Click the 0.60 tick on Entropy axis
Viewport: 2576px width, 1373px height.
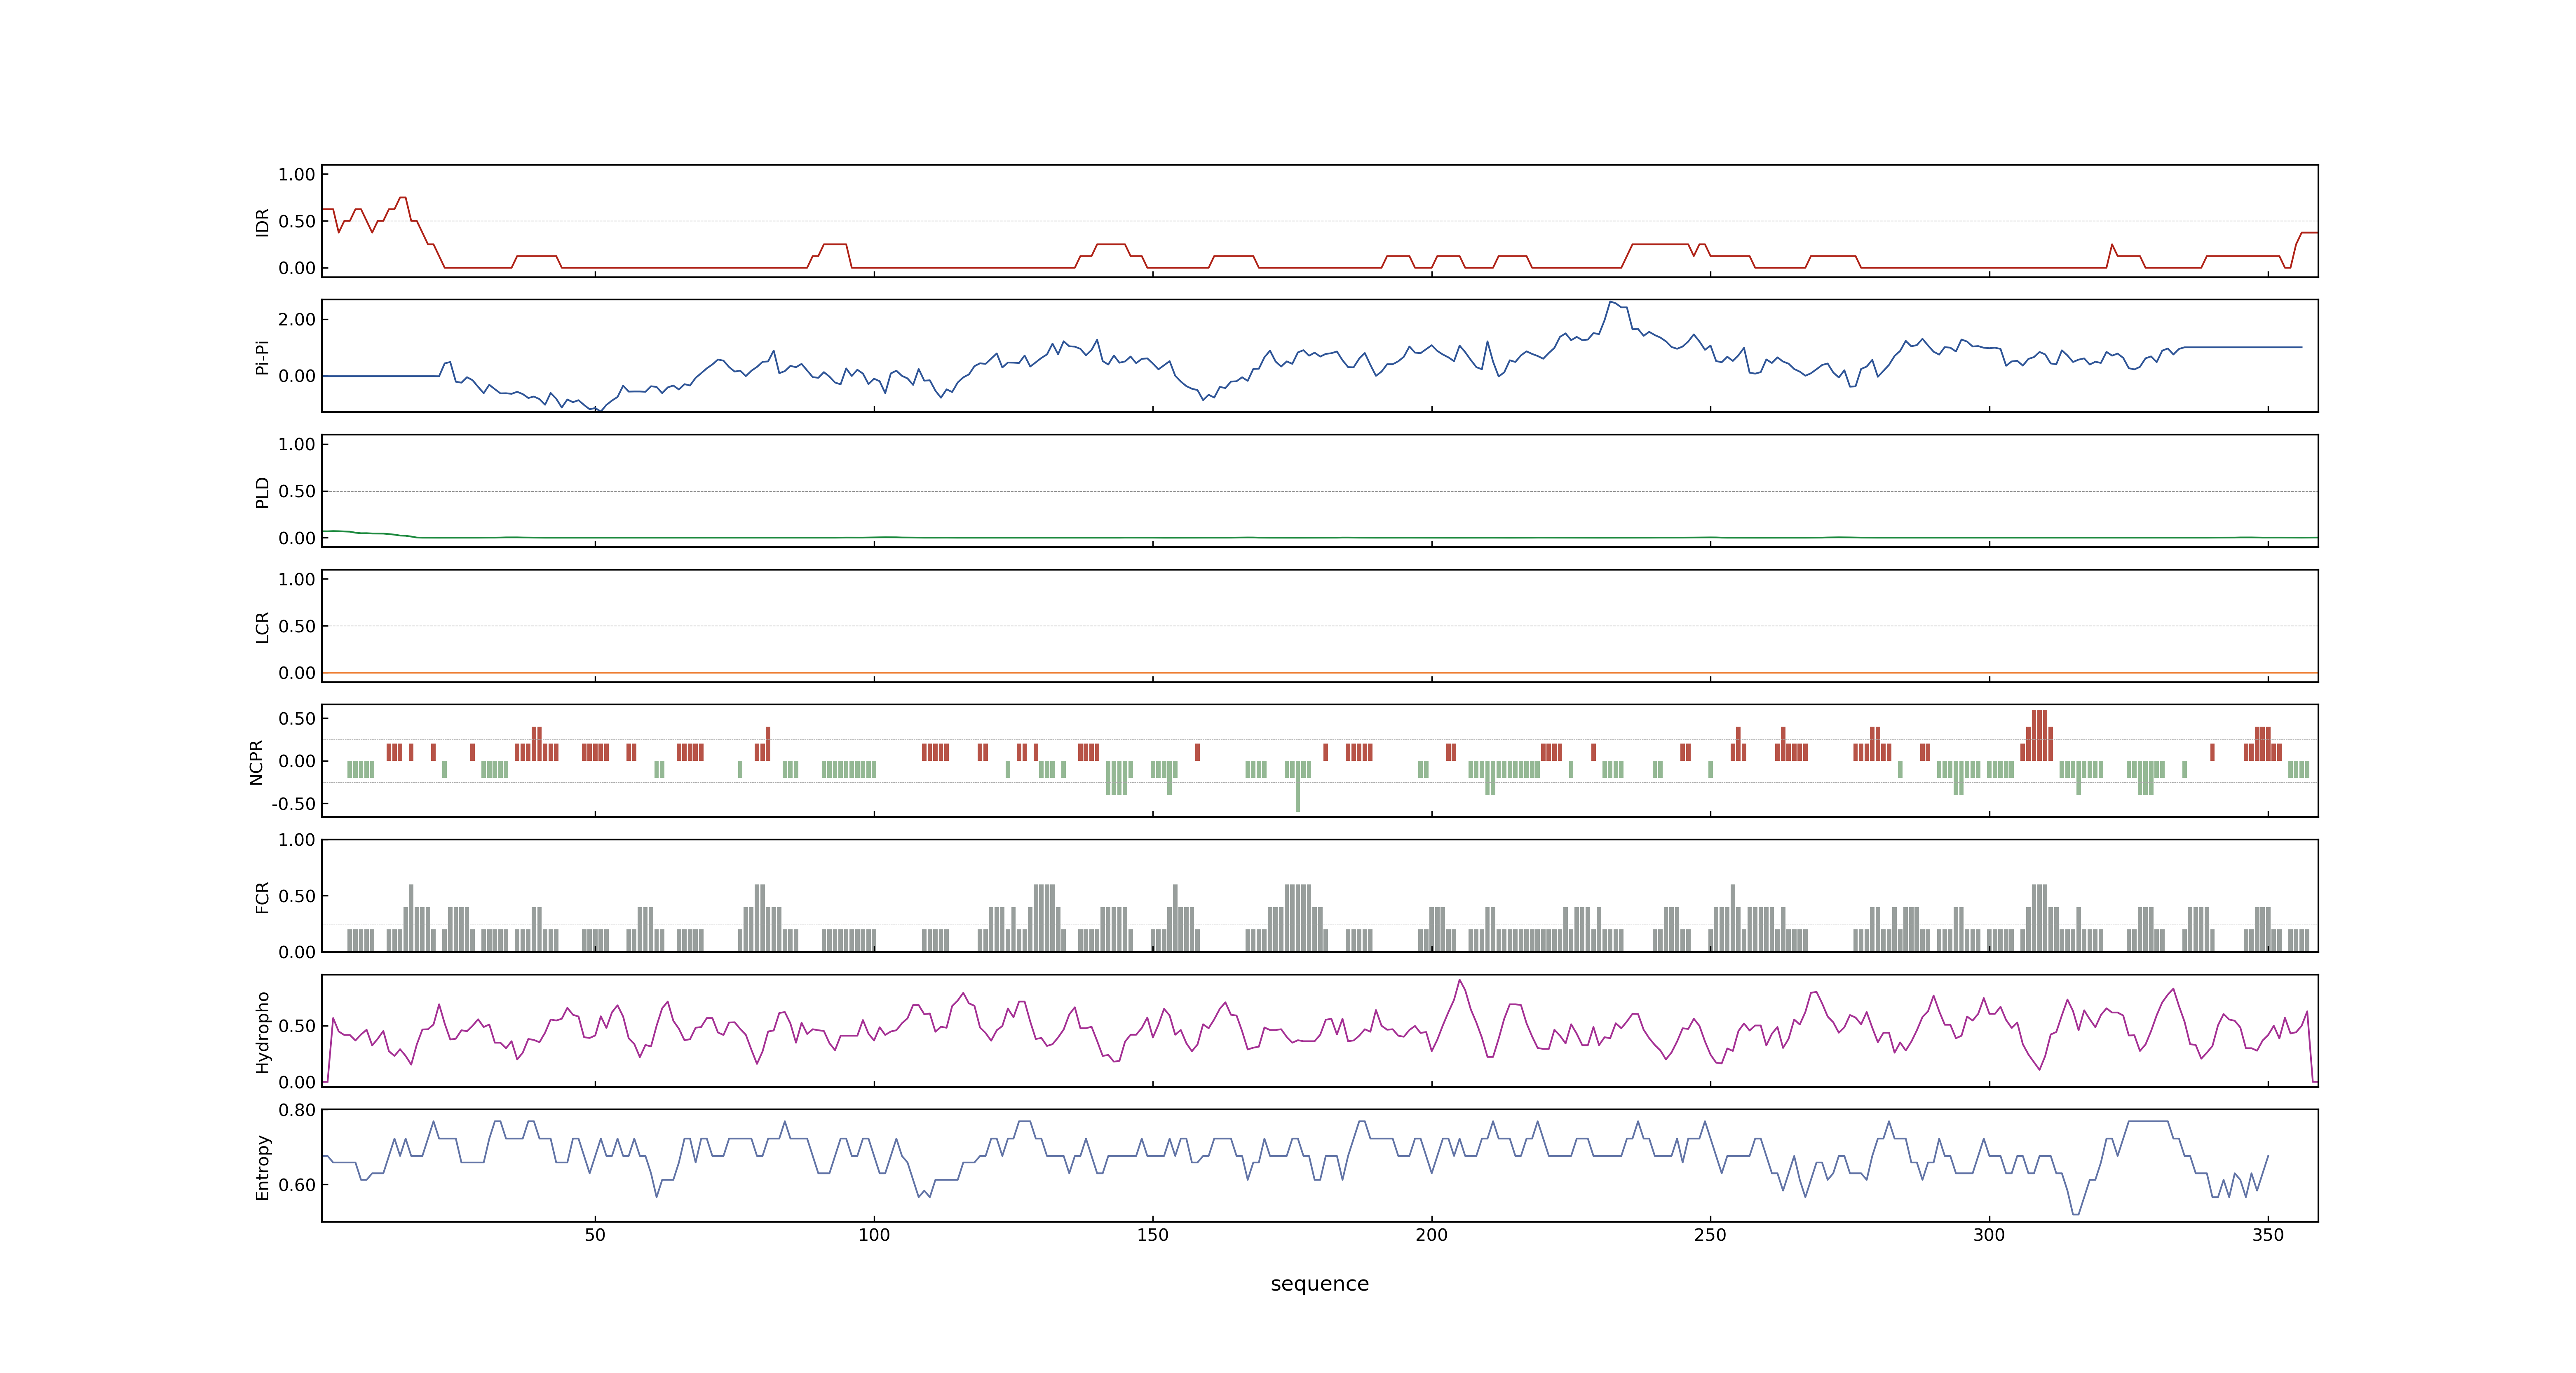[297, 1185]
